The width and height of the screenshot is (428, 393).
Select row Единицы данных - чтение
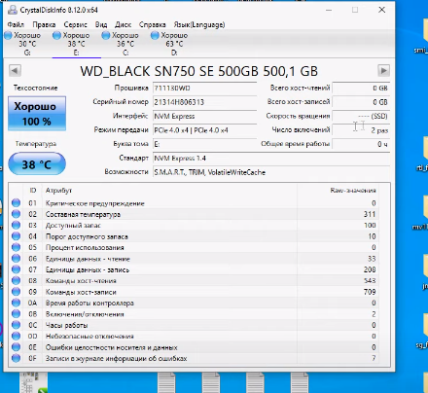[x=194, y=259]
